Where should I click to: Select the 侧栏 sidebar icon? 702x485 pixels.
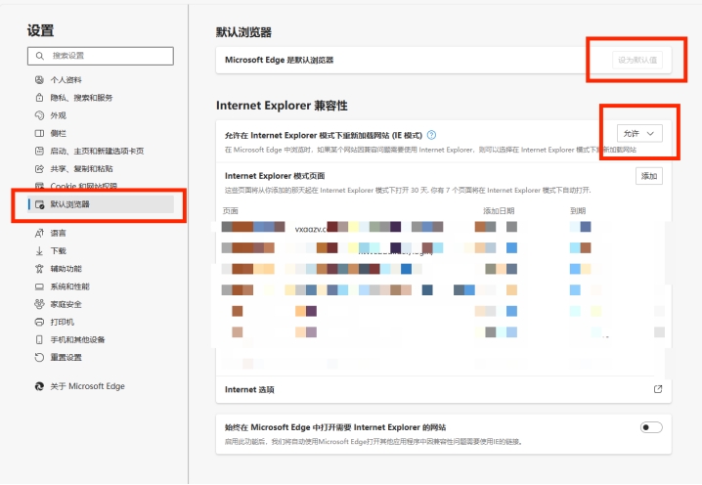[x=39, y=133]
